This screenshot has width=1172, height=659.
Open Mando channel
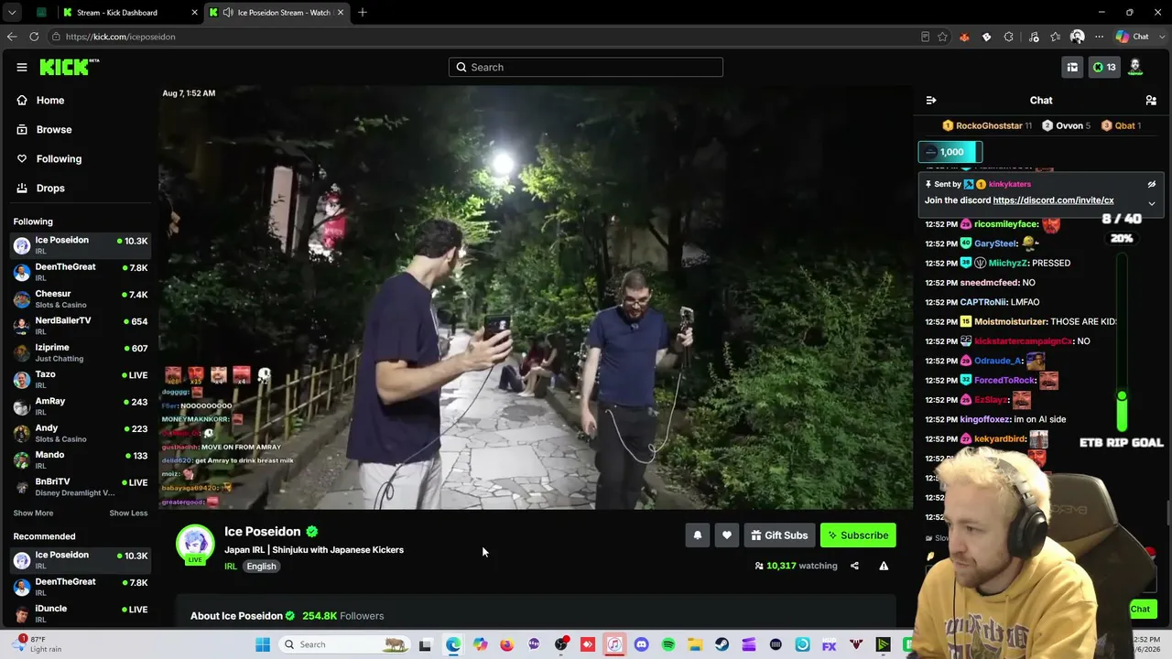point(81,459)
